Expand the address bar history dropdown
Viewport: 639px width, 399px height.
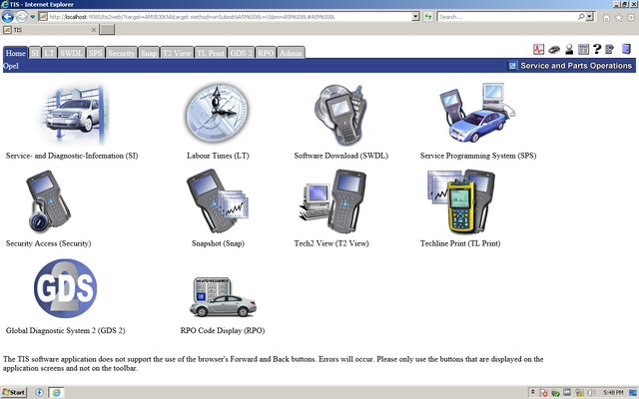click(415, 17)
